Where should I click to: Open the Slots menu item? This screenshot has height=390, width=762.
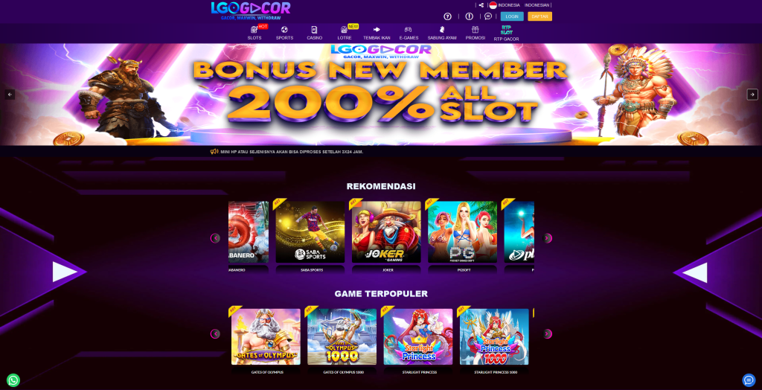(x=254, y=33)
